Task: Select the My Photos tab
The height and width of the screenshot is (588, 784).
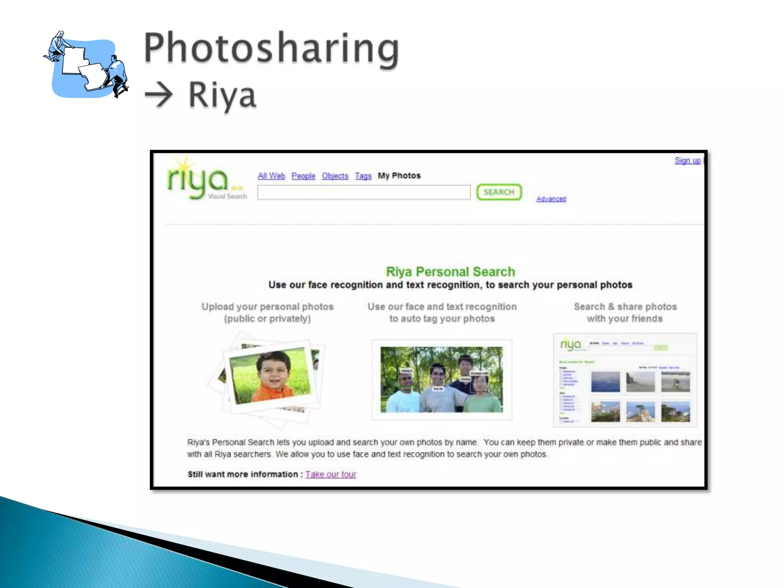Action: coord(399,176)
